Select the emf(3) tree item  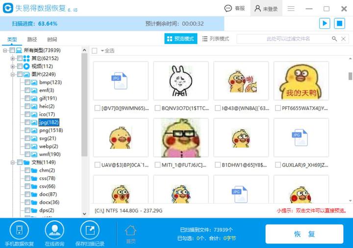pos(47,90)
